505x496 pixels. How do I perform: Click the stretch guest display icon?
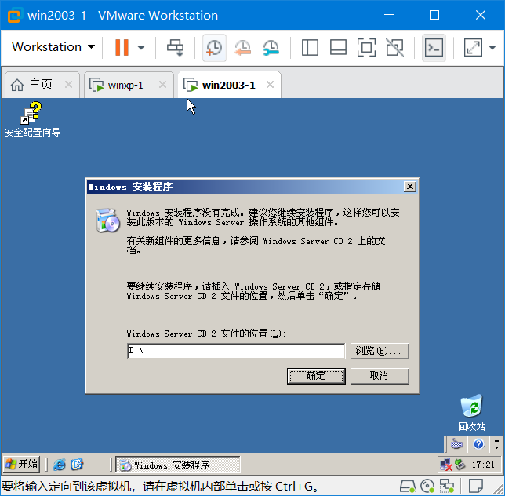pos(473,48)
